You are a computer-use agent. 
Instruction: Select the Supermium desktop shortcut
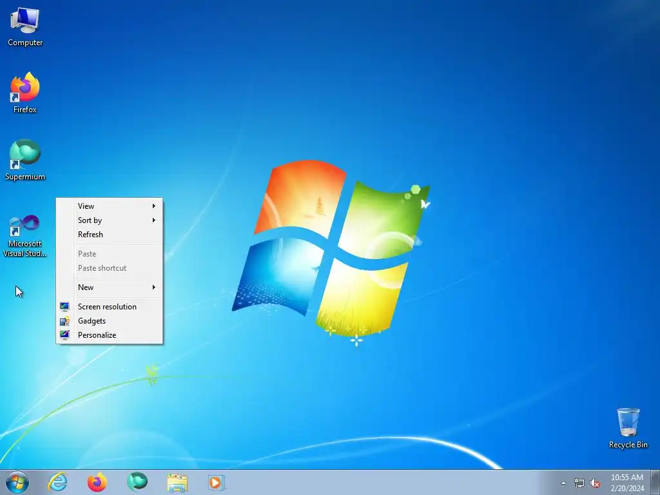click(25, 160)
